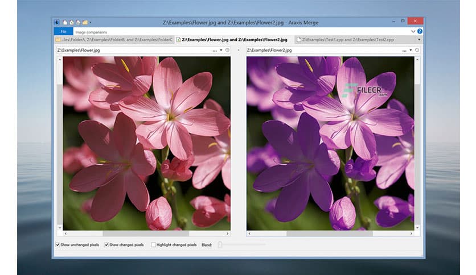
Task: Click the Blend slider handle
Action: [220, 245]
